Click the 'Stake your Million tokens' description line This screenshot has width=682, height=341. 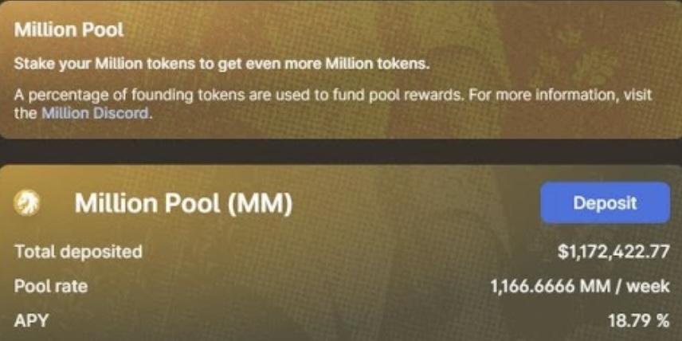(221, 64)
